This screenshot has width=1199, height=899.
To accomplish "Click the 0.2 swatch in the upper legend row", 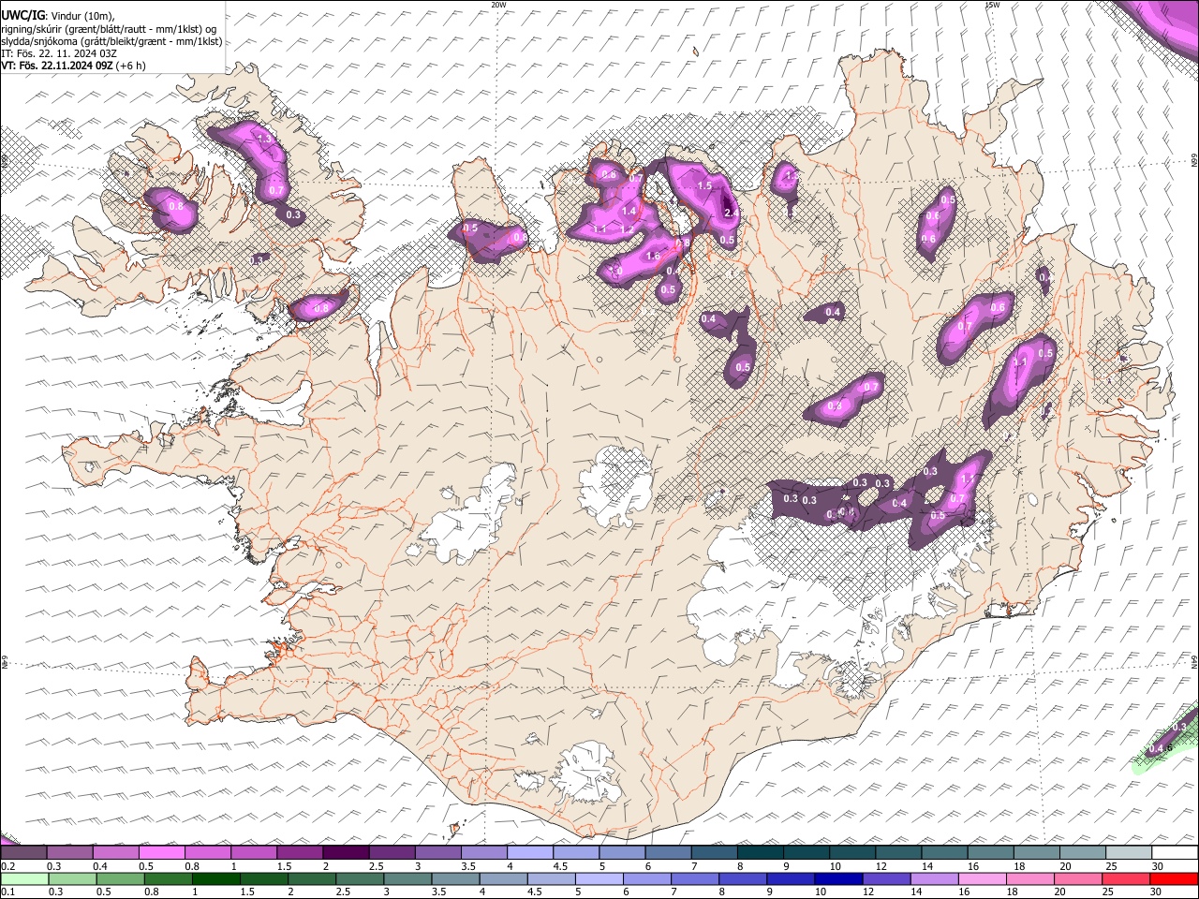I will click(23, 852).
